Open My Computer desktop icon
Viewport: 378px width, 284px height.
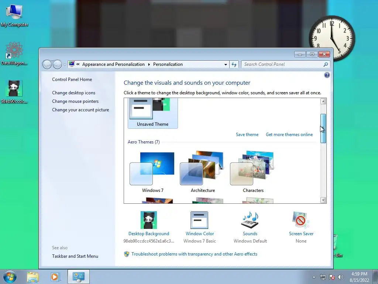(14, 15)
